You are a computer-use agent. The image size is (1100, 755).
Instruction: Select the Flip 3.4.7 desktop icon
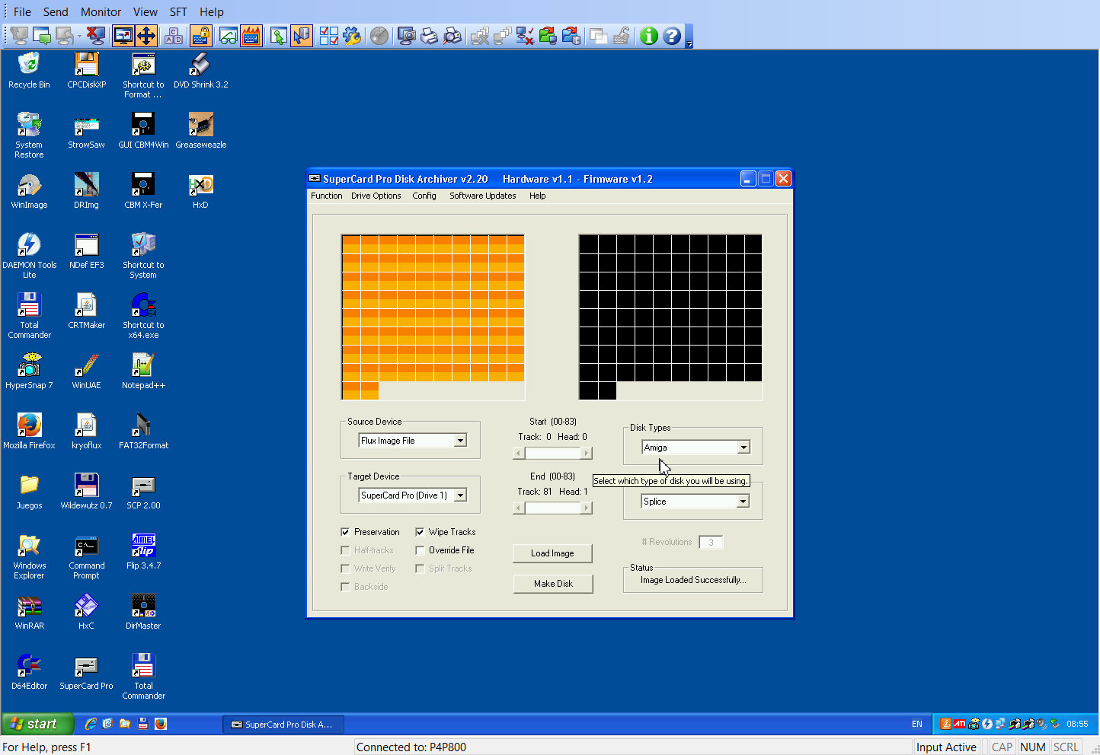(x=143, y=551)
